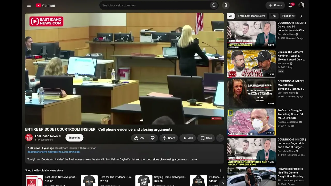This screenshot has width=331, height=186.
Task: Open the Stop at Burger King thumbnail
Action: [x=252, y=151]
